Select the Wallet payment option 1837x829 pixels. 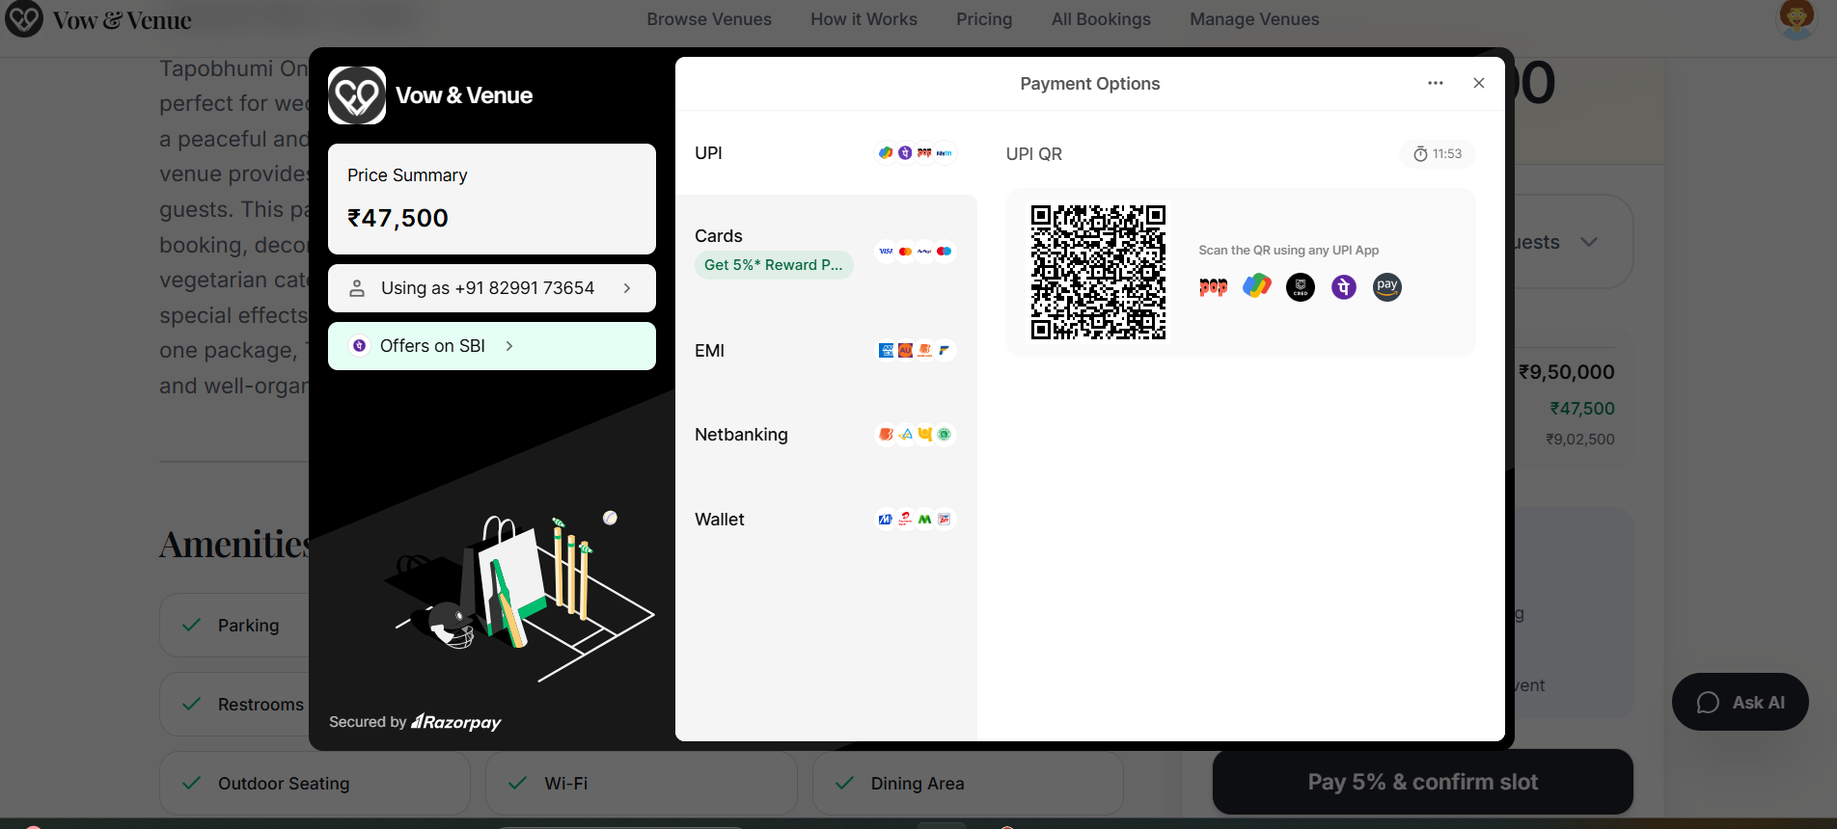[826, 520]
